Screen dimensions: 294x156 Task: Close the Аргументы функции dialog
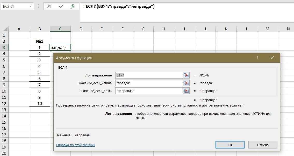pyautogui.click(x=272, y=58)
